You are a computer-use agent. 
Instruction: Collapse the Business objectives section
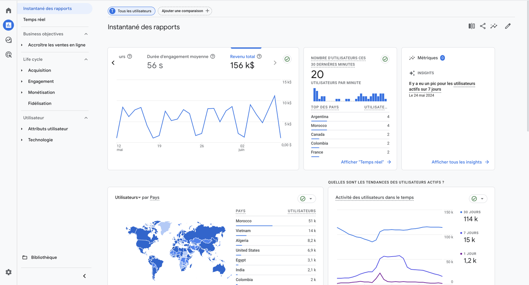(86, 34)
